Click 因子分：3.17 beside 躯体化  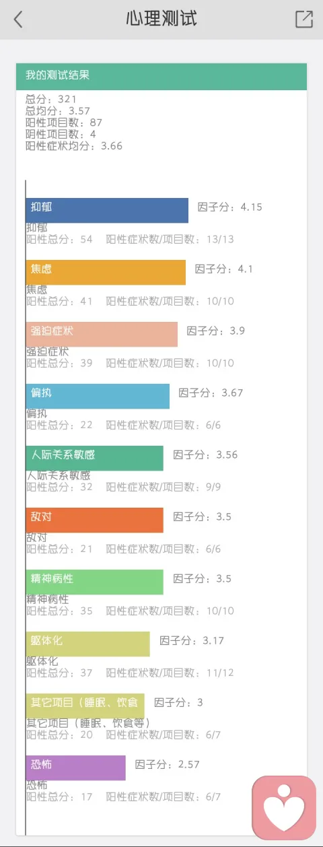point(192,640)
